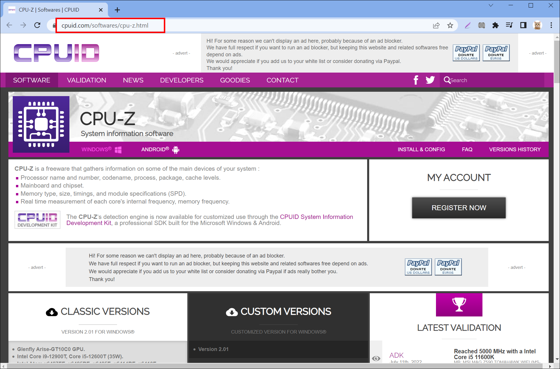This screenshot has height=369, width=560.
Task: Share this page via share icon
Action: click(x=436, y=26)
